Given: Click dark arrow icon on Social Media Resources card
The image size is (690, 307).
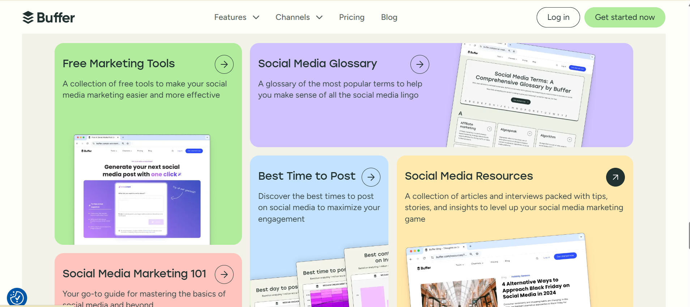Looking at the screenshot, I should click(616, 177).
